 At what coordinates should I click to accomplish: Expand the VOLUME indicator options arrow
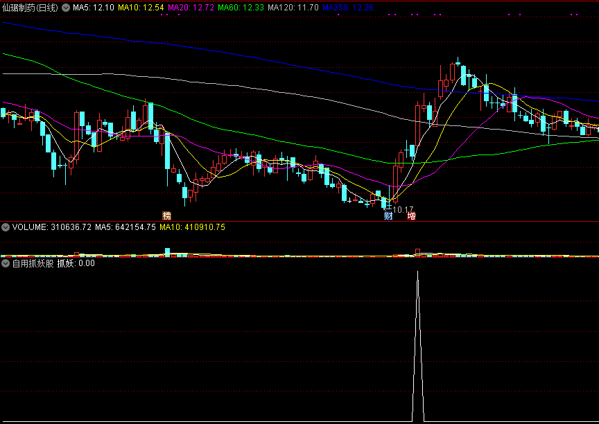click(x=6, y=227)
